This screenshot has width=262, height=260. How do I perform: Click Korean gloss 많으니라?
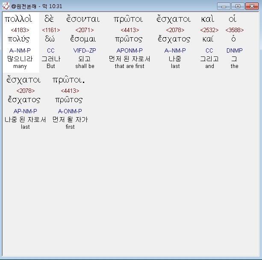(20, 59)
